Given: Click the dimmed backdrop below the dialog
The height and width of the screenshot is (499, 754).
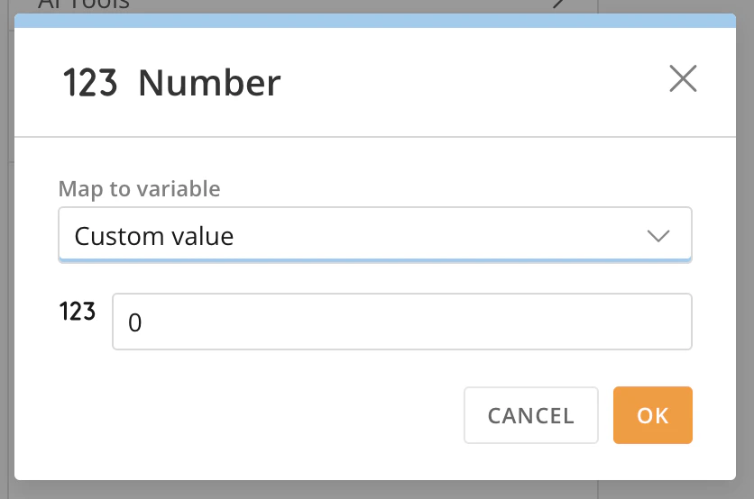Looking at the screenshot, I should point(375,490).
